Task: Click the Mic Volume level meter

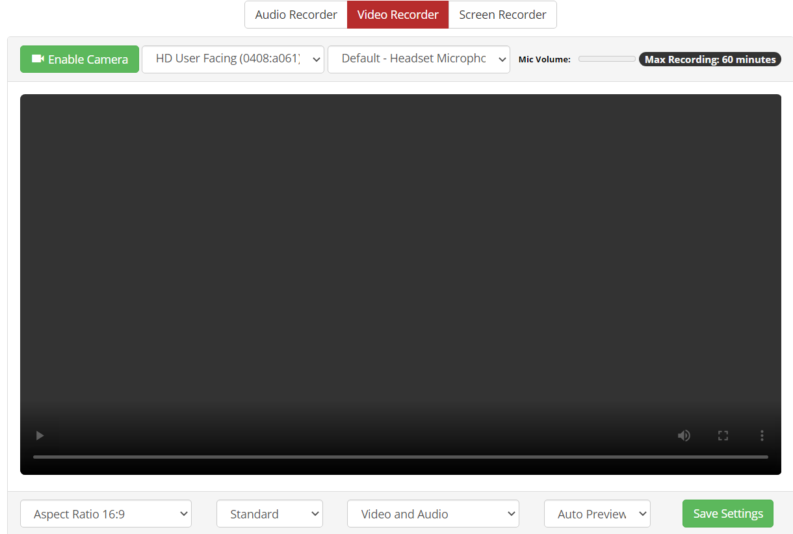Action: [606, 59]
